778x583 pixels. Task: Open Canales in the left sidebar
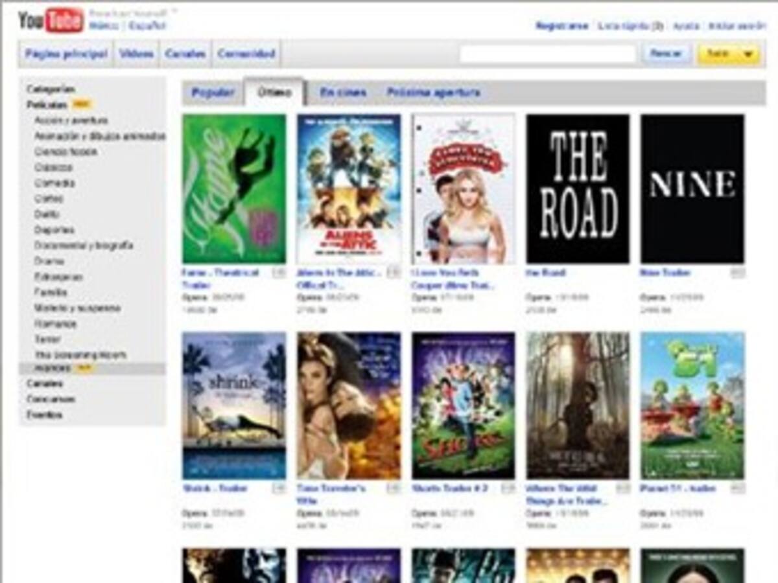click(x=45, y=383)
